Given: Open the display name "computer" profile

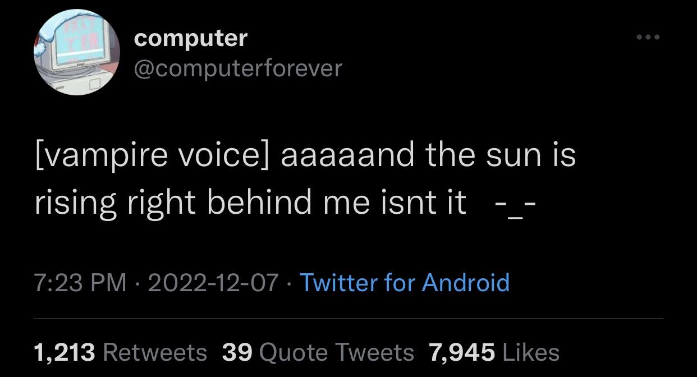Looking at the screenshot, I should (x=191, y=38).
